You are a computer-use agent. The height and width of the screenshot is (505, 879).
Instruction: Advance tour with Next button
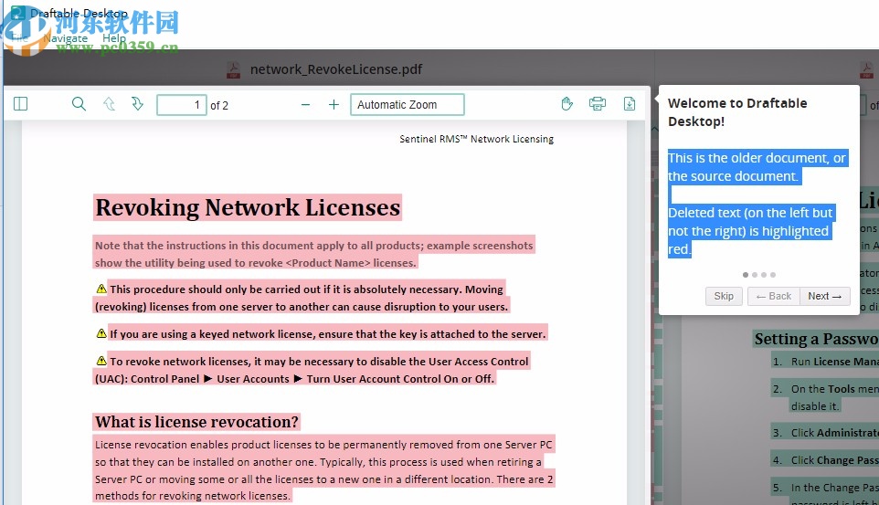coord(824,296)
